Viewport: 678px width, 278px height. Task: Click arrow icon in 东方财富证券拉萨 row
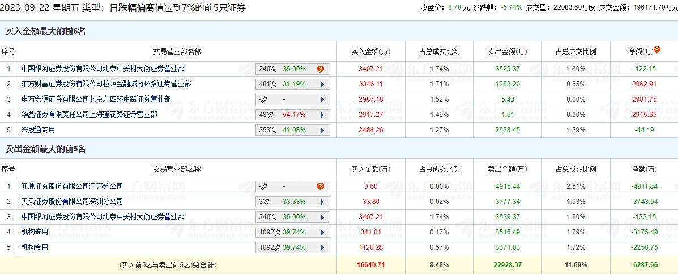tap(322, 84)
